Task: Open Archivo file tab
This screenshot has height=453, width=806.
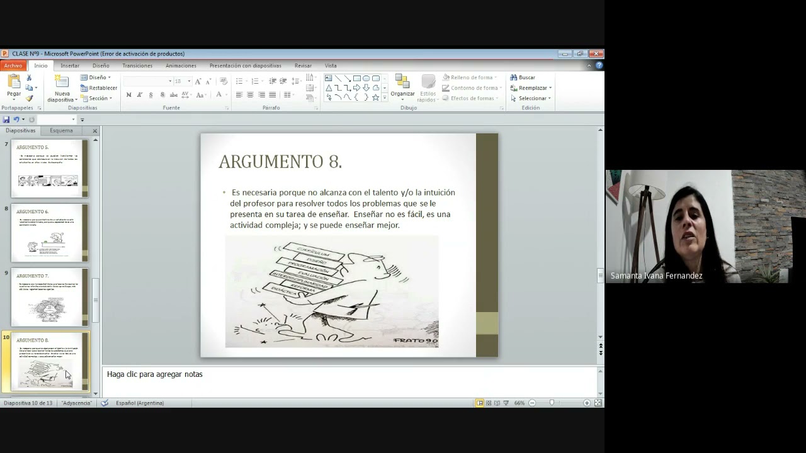Action: pyautogui.click(x=13, y=65)
